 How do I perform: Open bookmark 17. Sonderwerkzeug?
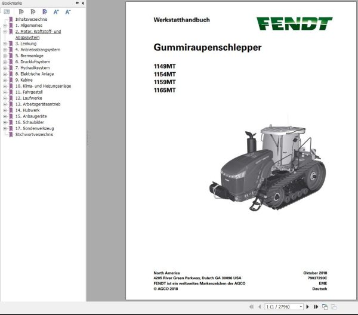35,128
